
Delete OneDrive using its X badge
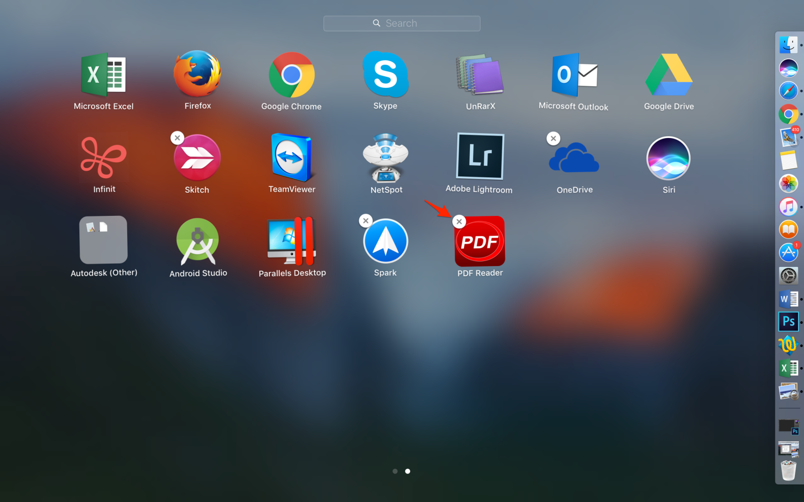pyautogui.click(x=553, y=139)
